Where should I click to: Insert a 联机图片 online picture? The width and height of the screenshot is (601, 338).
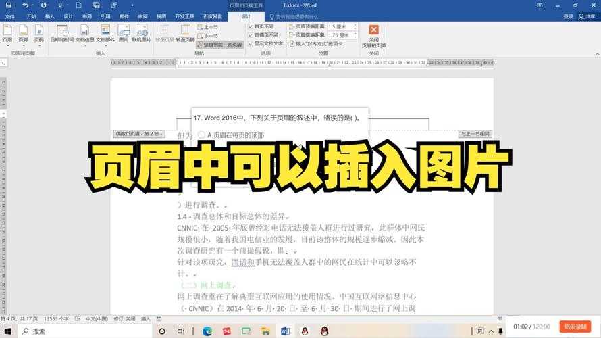coord(141,33)
